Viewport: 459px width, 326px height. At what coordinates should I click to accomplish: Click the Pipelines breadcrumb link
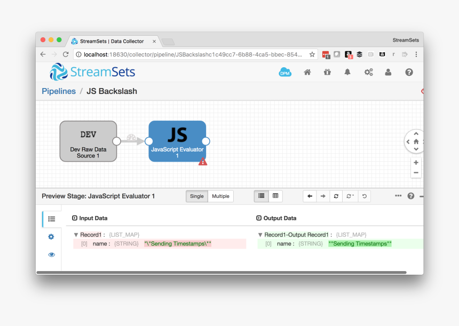59,91
